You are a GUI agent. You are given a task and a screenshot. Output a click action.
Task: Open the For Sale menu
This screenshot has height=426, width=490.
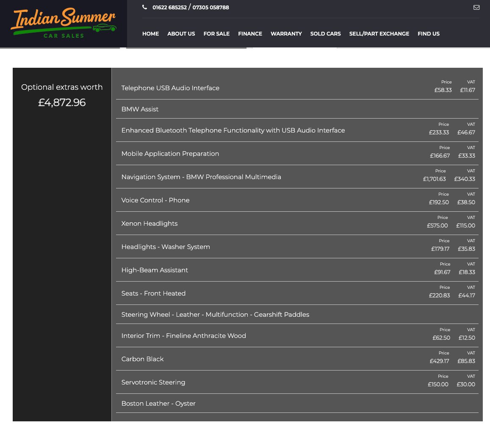[216, 34]
